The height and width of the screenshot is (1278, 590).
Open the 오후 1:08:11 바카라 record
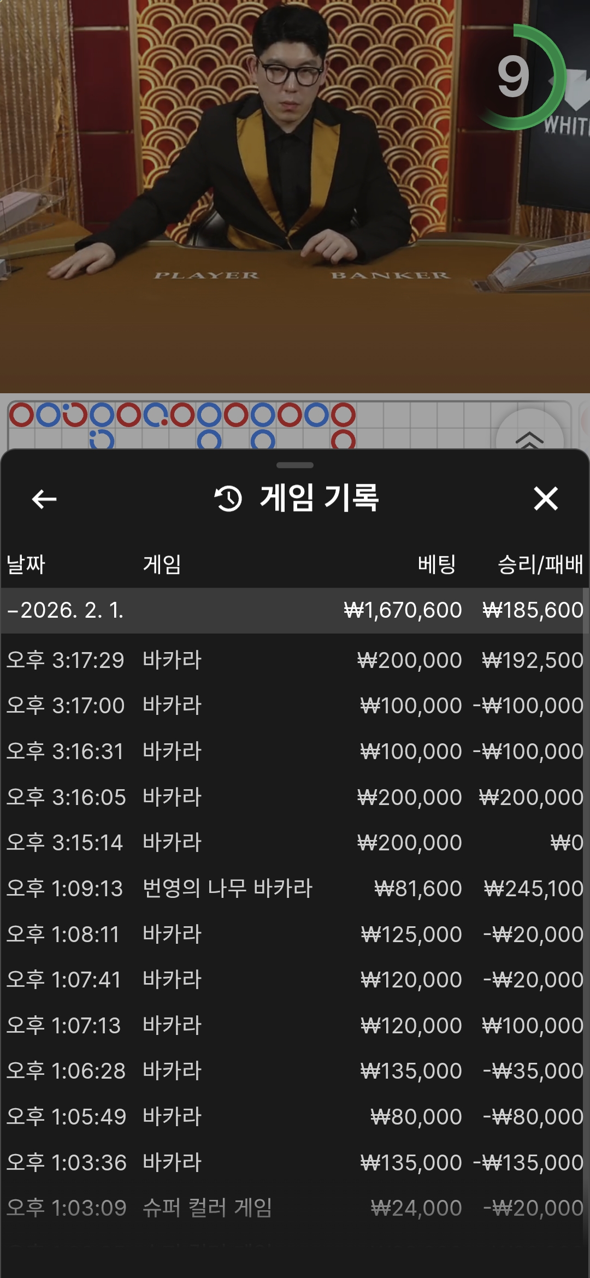pyautogui.click(x=295, y=934)
